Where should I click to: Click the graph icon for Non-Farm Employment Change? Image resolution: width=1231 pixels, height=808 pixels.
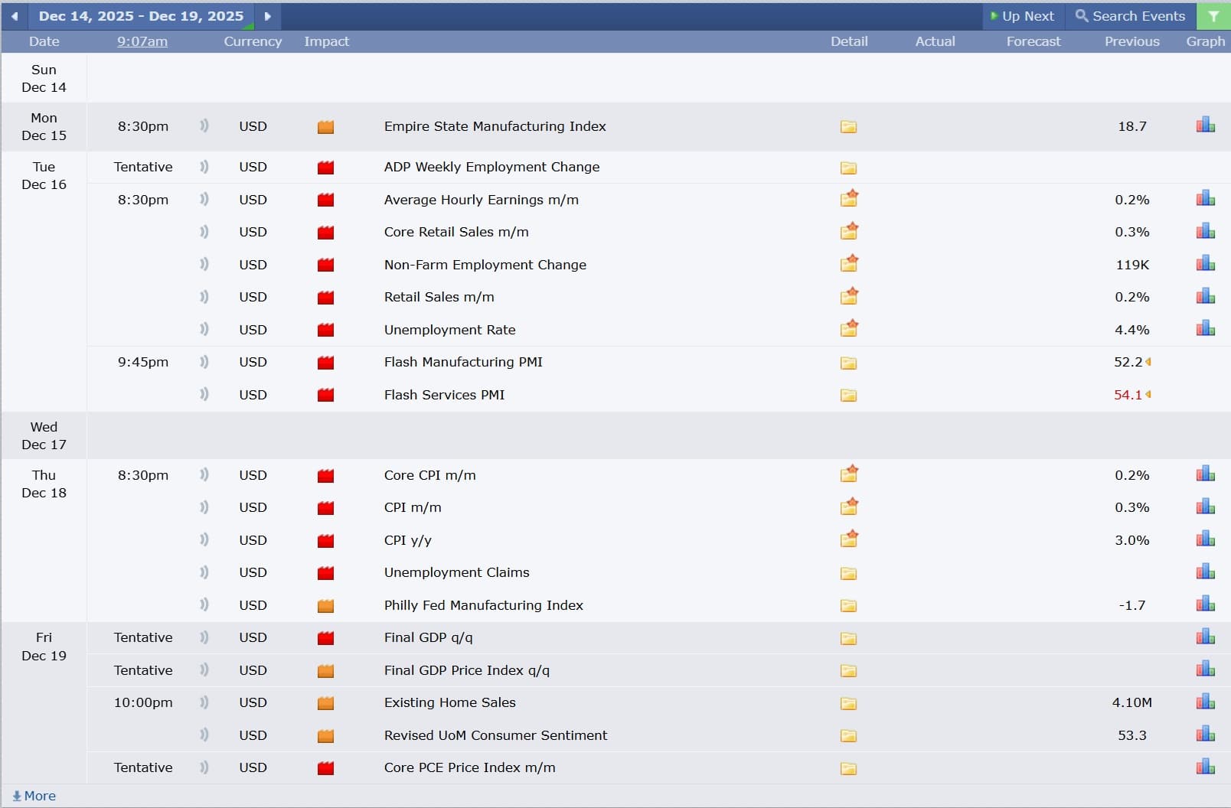pyautogui.click(x=1205, y=263)
